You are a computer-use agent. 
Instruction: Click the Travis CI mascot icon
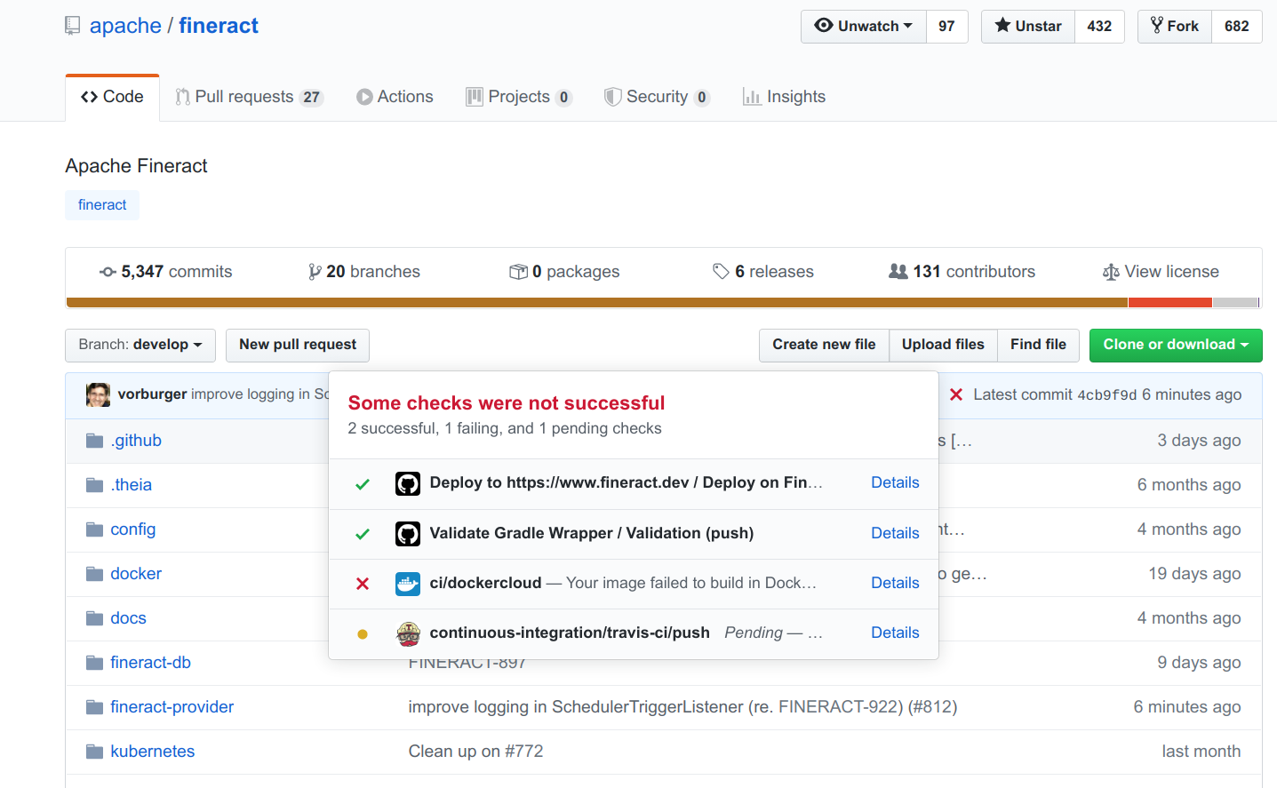tap(408, 633)
